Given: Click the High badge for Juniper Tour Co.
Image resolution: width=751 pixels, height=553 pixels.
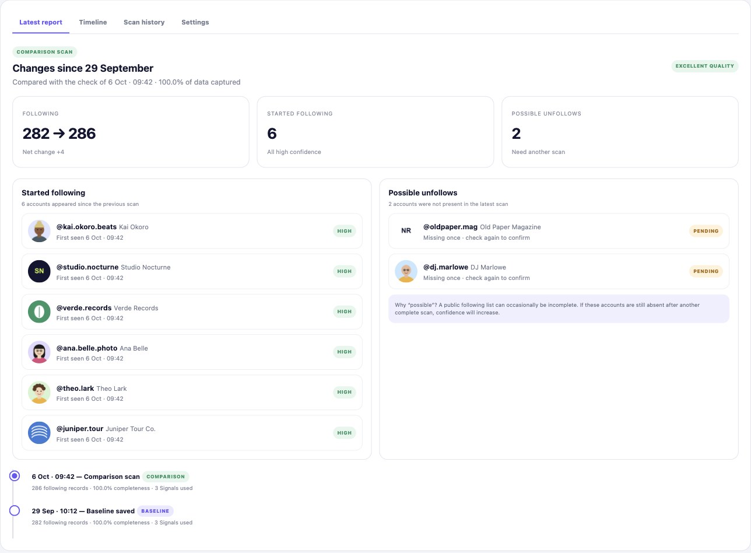Looking at the screenshot, I should [x=345, y=433].
